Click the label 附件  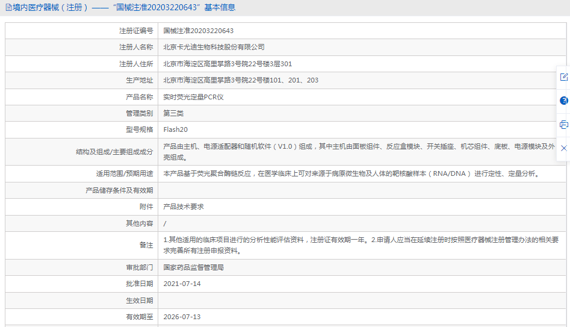[146, 207]
